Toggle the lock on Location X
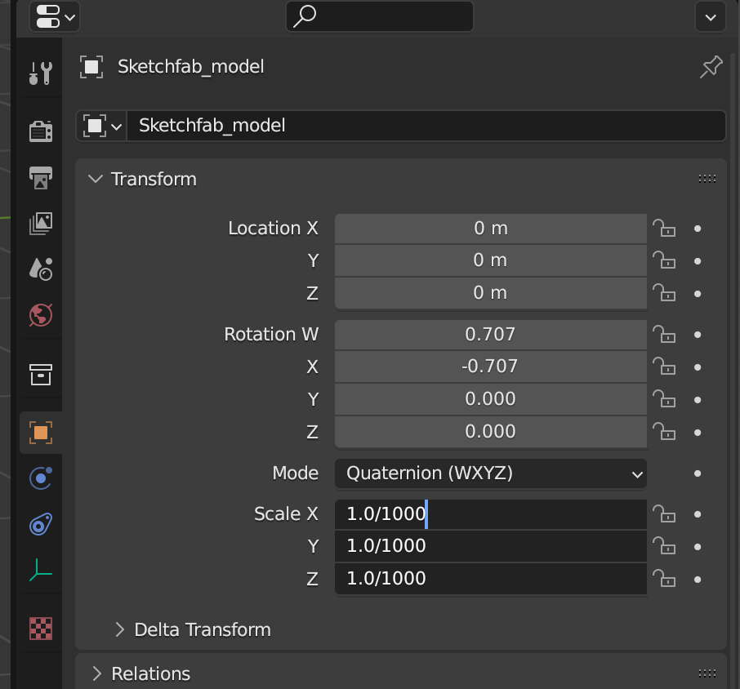The height and width of the screenshot is (689, 740). 665,229
